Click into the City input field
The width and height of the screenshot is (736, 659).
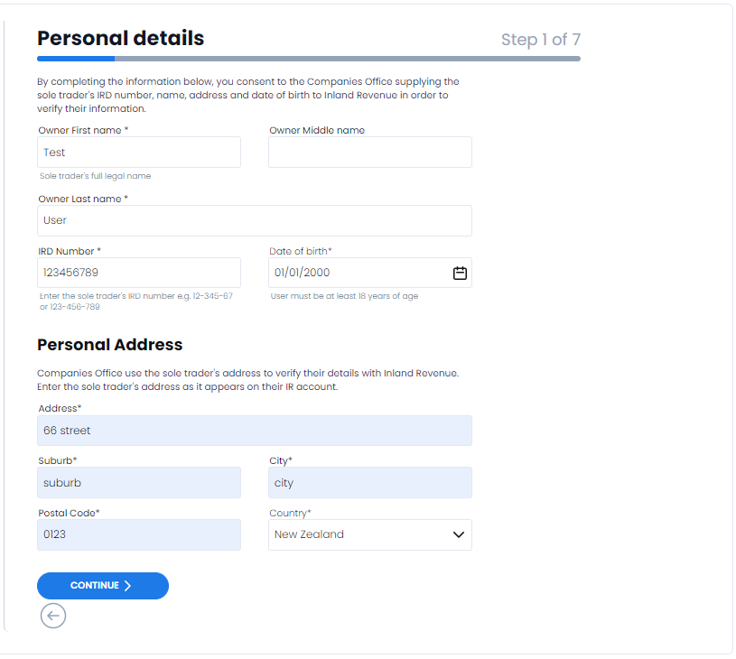[x=370, y=483]
